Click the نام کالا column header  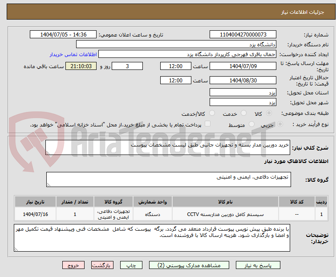pyautogui.click(x=225, y=202)
